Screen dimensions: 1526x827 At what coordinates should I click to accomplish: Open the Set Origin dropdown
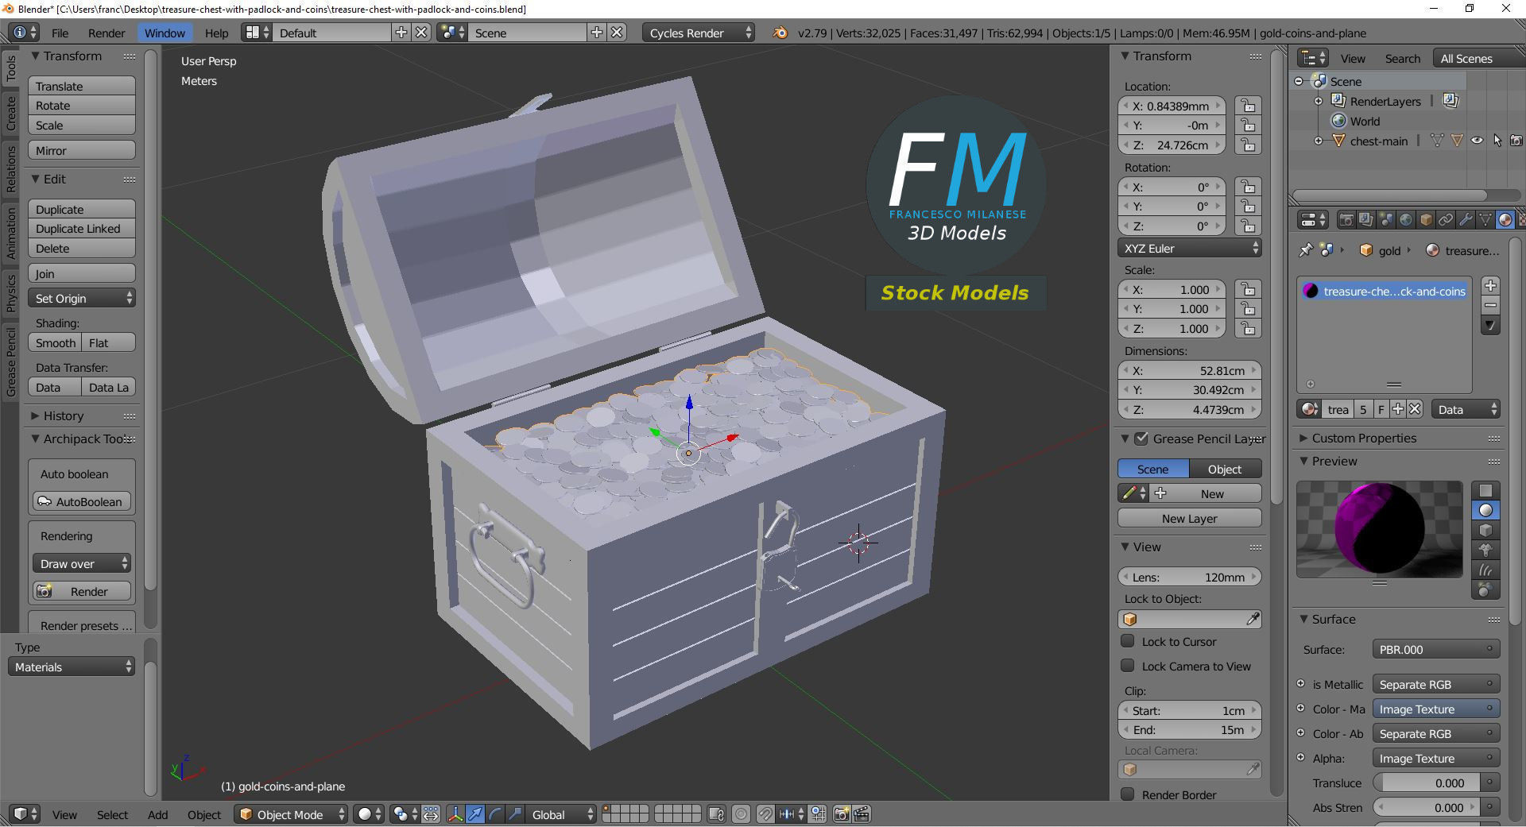point(82,298)
